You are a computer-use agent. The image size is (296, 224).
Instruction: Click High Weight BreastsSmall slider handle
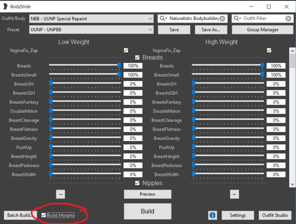click(x=262, y=74)
